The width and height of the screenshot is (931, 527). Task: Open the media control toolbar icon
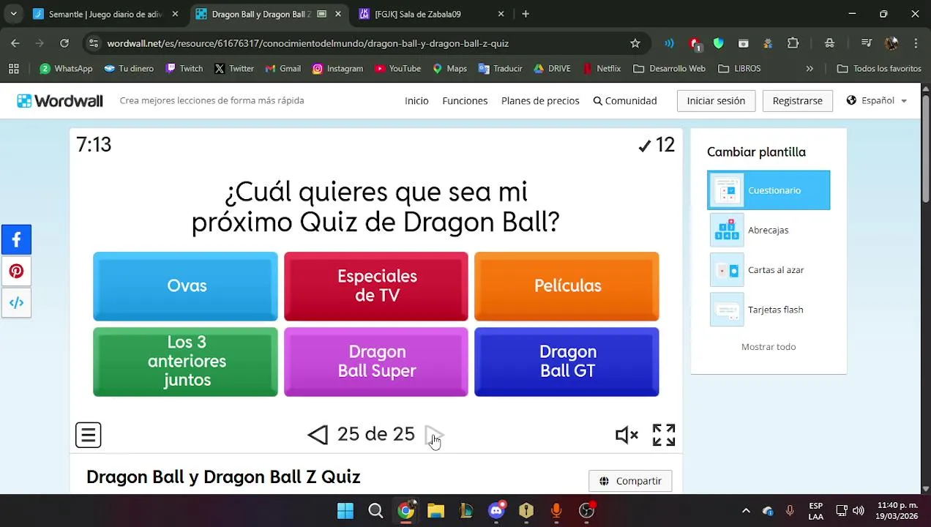(867, 43)
